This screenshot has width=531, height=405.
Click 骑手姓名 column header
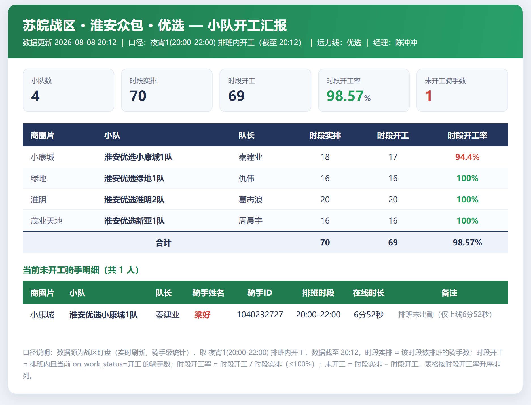(x=208, y=293)
